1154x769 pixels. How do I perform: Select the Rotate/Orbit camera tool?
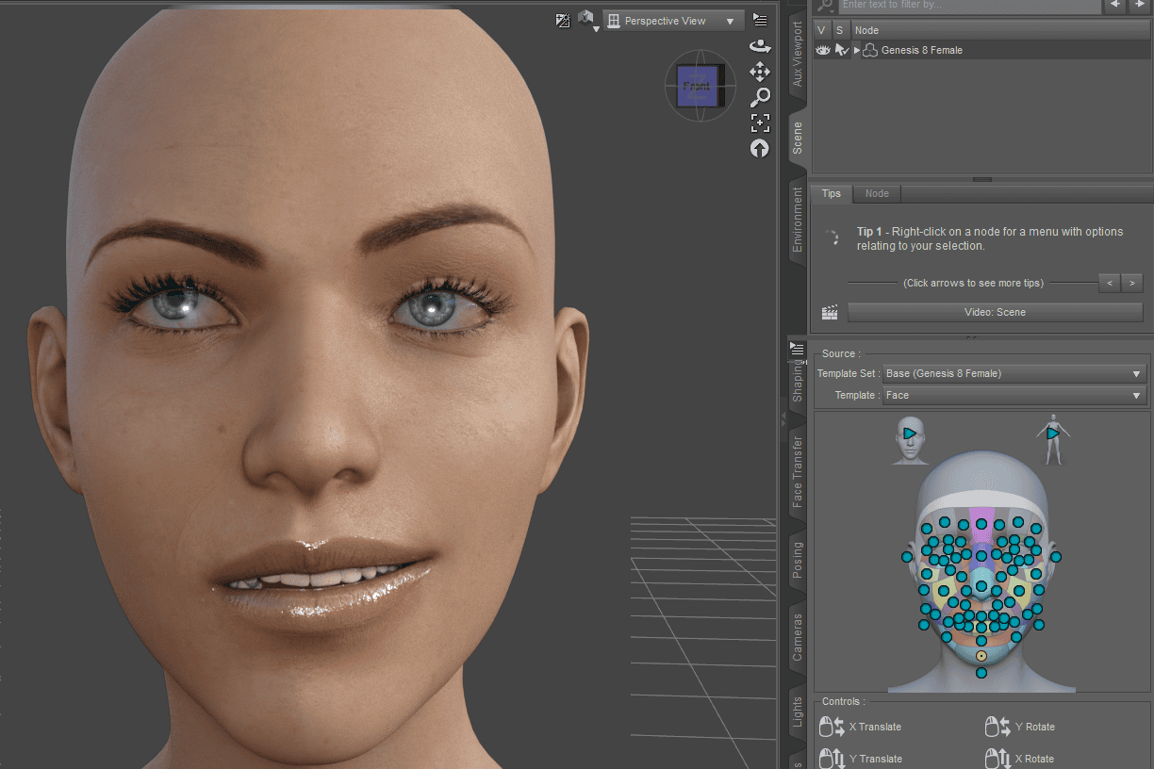[760, 44]
